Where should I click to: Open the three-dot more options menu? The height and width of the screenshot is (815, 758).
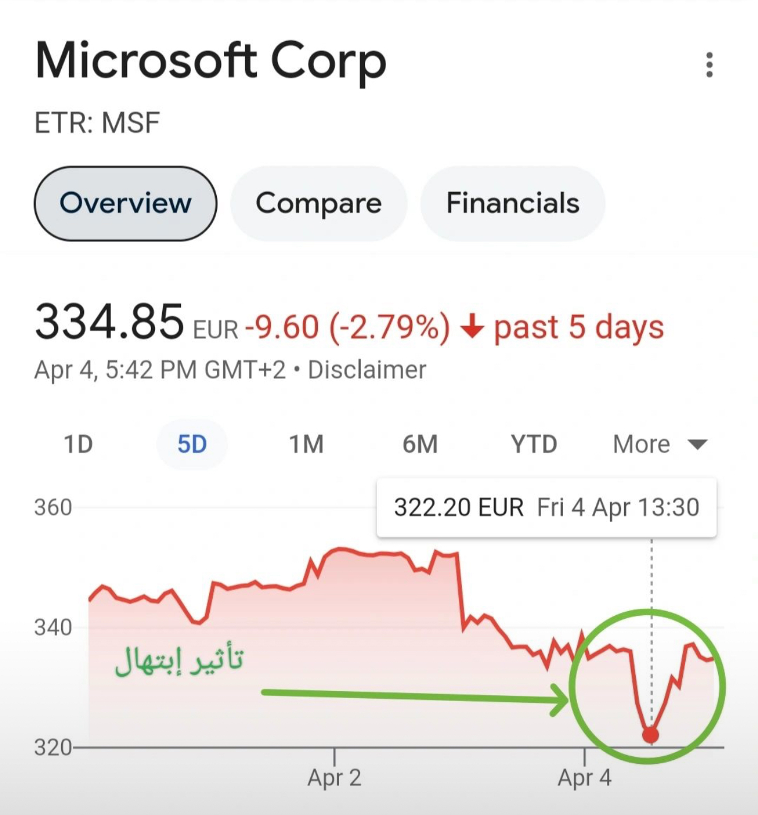point(709,65)
